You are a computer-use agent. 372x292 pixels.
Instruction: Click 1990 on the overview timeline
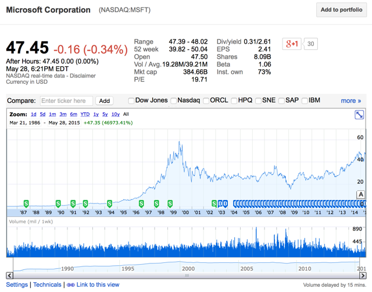pos(67,269)
